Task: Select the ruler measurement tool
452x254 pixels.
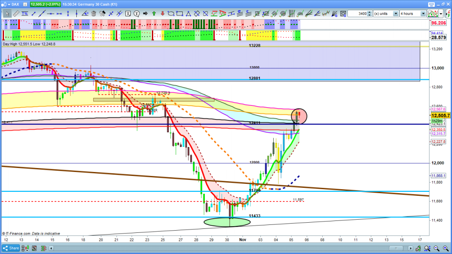Action: [17, 14]
